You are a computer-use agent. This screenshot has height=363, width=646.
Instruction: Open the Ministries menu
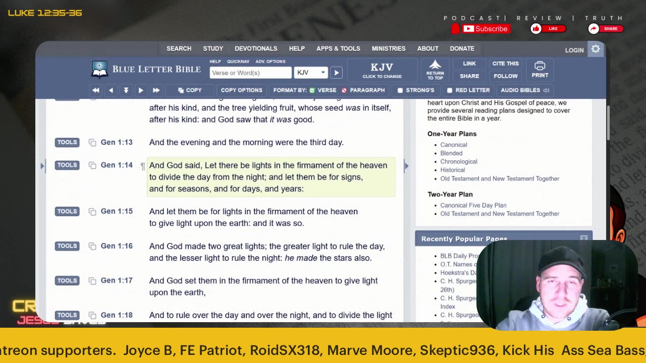(x=389, y=48)
